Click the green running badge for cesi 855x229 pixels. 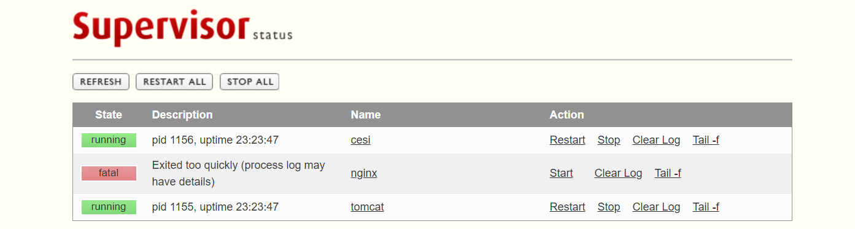[109, 140]
